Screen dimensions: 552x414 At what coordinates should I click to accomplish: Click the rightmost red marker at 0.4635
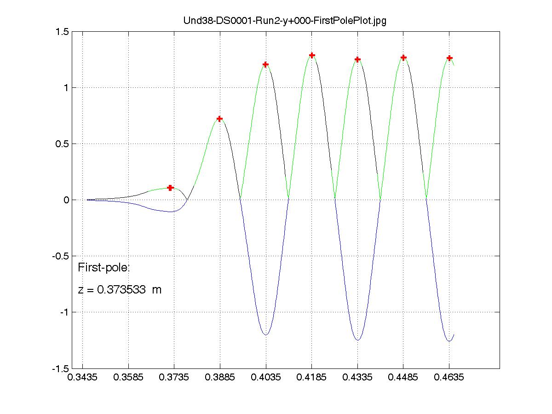449,58
